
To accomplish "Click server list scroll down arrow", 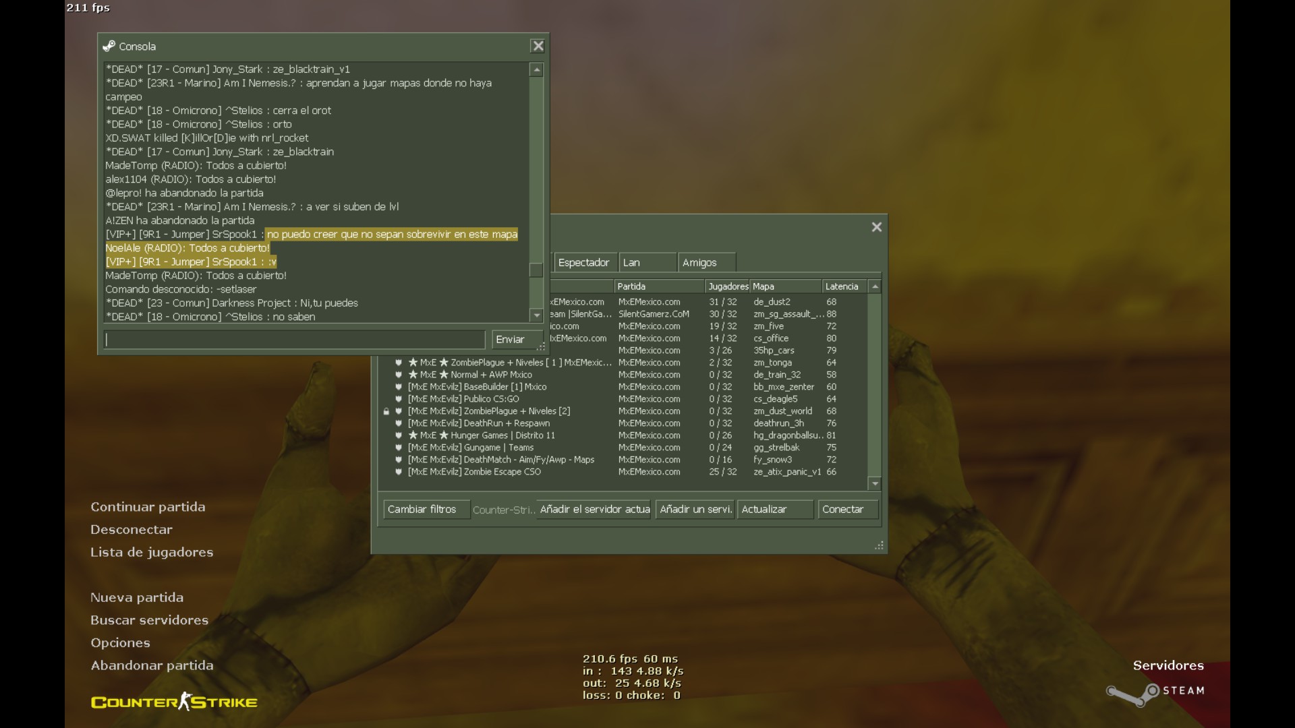I will [875, 483].
